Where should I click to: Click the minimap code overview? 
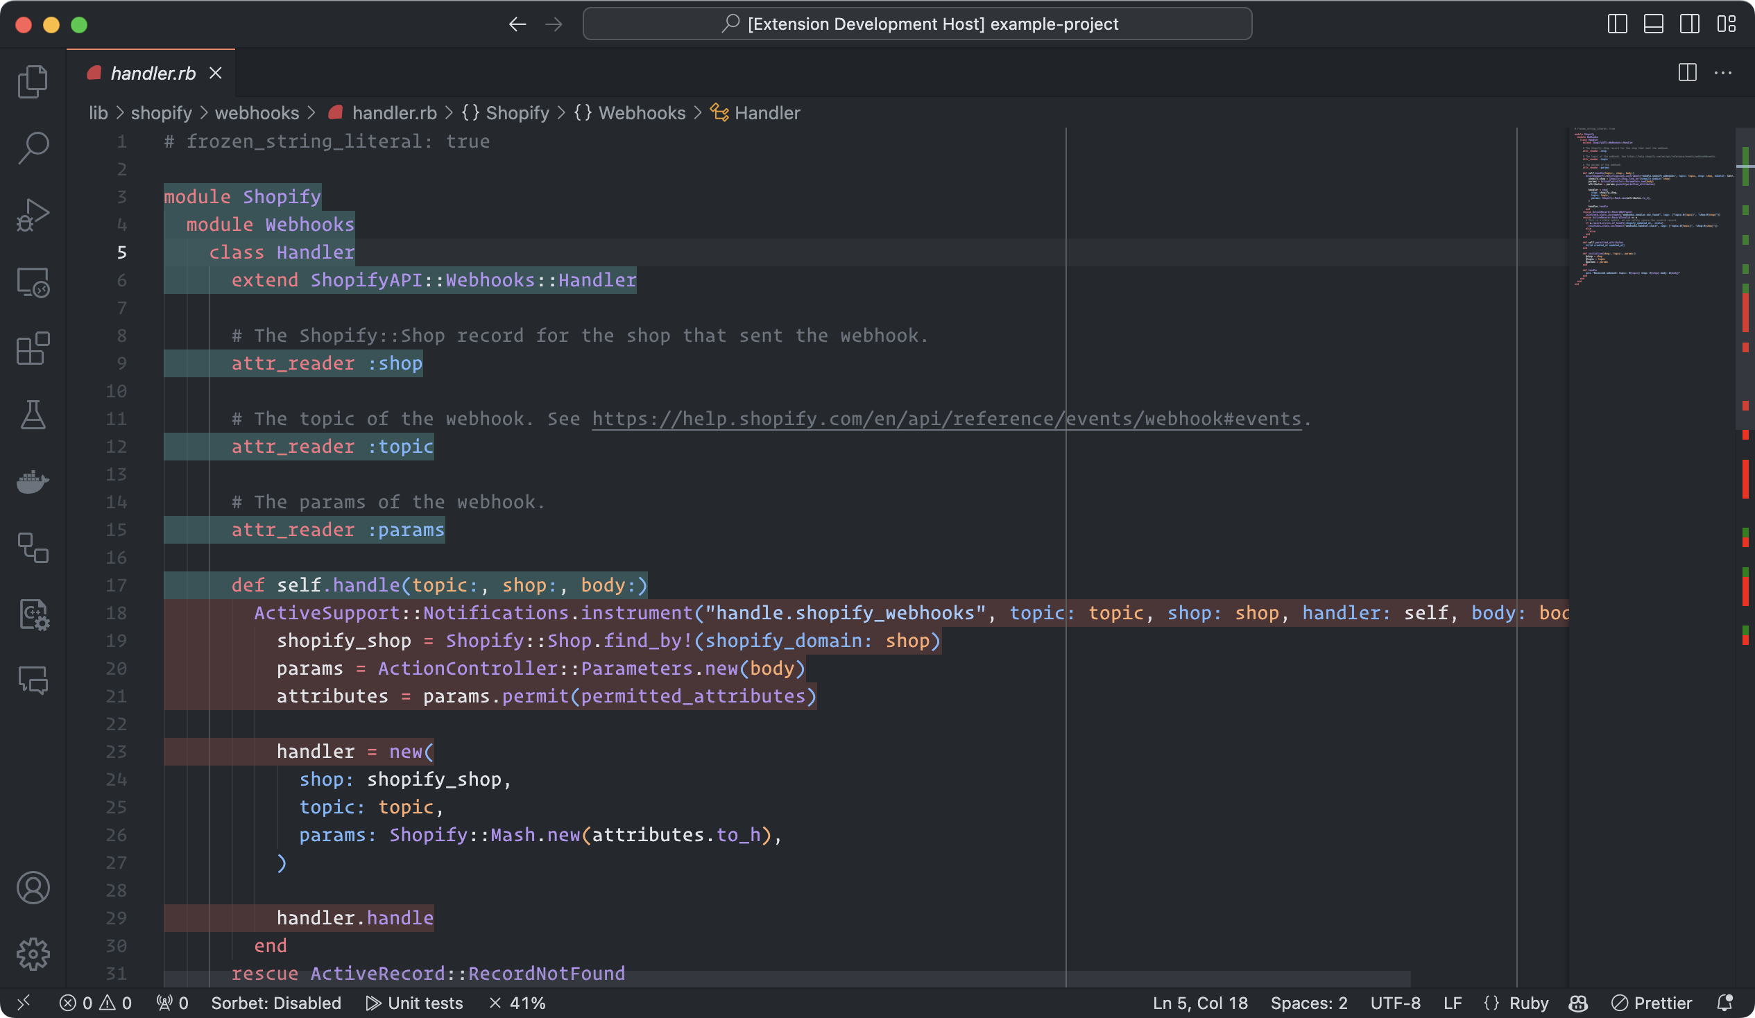click(x=1652, y=207)
